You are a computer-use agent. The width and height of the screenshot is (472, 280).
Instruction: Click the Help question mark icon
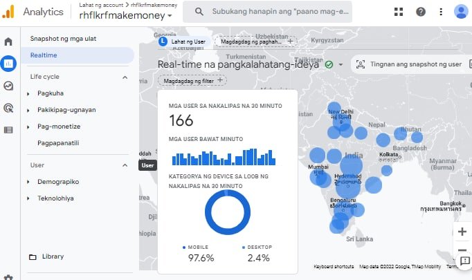tap(420, 12)
